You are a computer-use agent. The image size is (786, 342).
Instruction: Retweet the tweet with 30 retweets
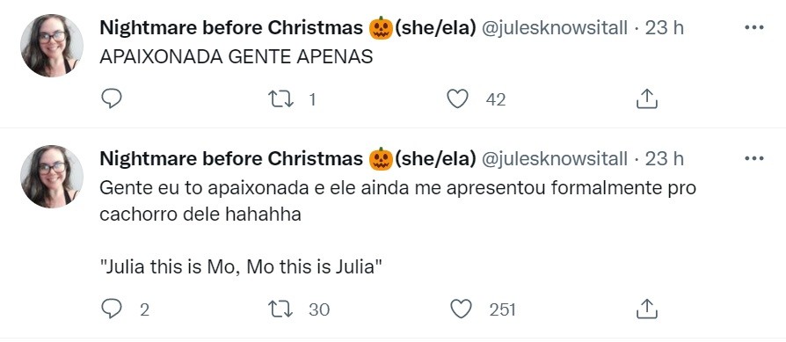click(280, 309)
